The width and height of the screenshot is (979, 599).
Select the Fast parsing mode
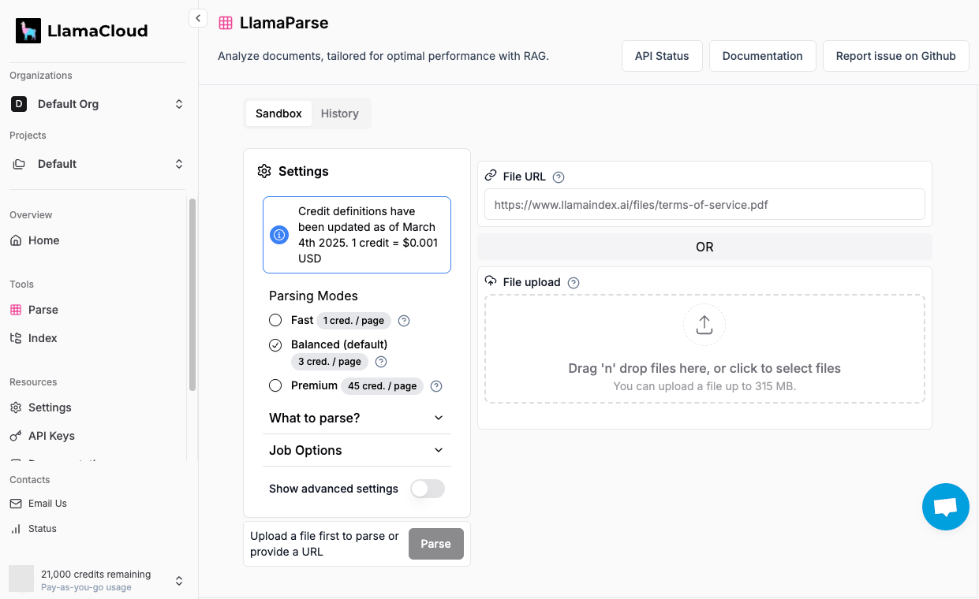pyautogui.click(x=275, y=320)
